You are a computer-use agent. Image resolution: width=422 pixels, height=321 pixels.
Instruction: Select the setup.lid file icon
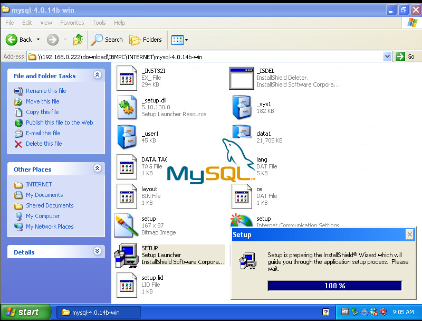click(128, 285)
